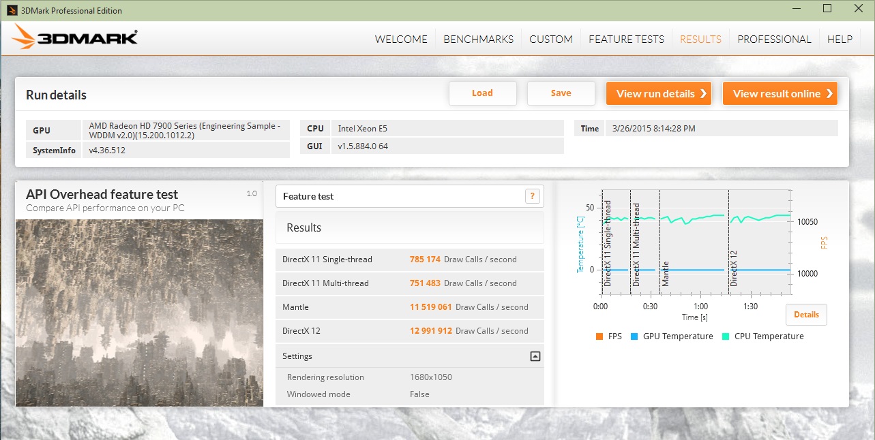Image resolution: width=875 pixels, height=440 pixels.
Task: Click the "Results" section heading
Action: 303,228
